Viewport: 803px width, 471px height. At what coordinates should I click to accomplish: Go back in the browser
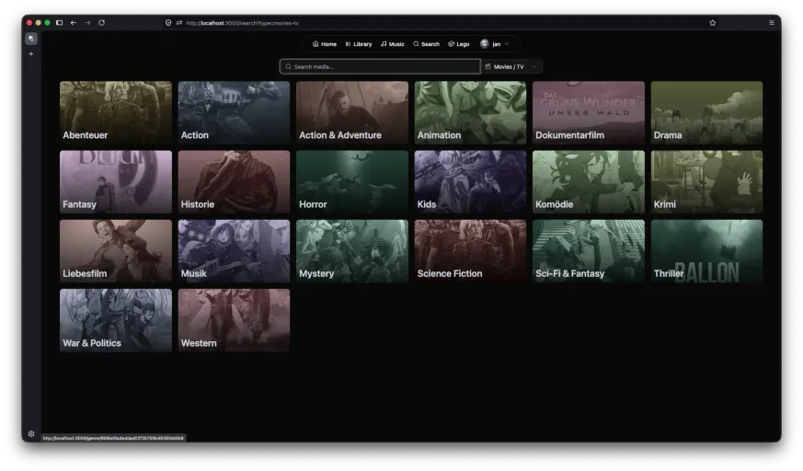coord(74,22)
